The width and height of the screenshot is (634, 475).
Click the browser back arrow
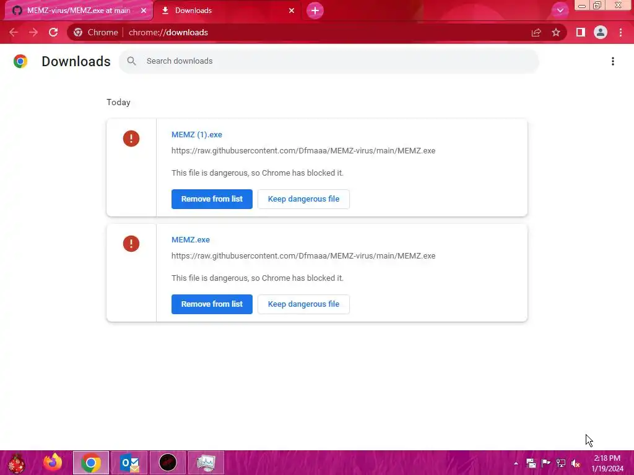coord(14,32)
